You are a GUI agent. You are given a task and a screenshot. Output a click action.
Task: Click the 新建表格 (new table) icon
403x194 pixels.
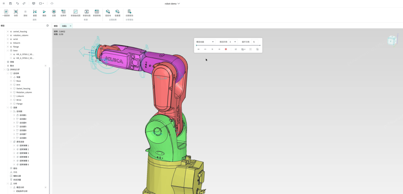pyautogui.click(x=97, y=12)
